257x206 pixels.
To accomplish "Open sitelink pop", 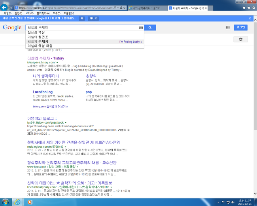I will (89, 92).
